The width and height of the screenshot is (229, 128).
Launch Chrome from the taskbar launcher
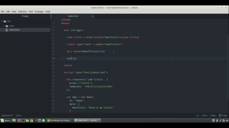[x=31, y=121]
